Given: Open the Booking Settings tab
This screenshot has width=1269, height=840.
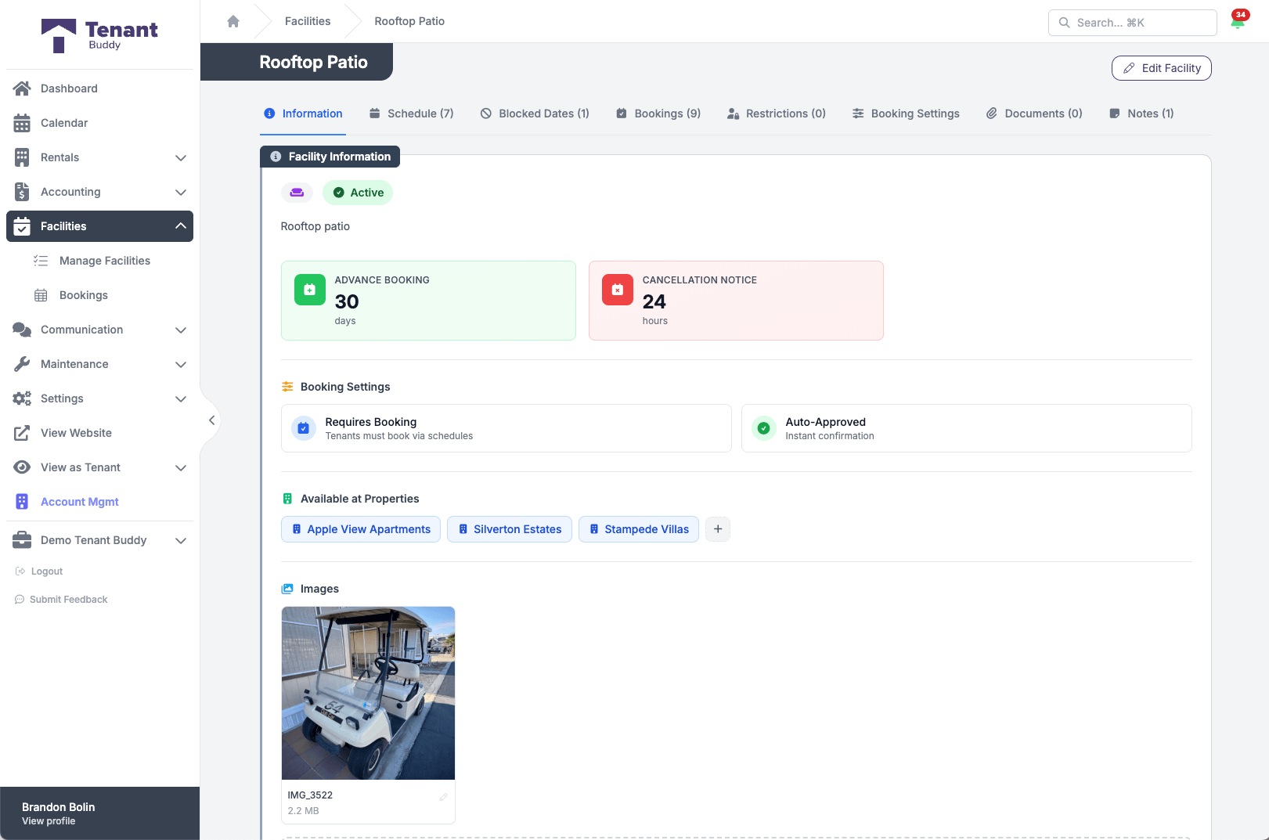Looking at the screenshot, I should tap(906, 114).
